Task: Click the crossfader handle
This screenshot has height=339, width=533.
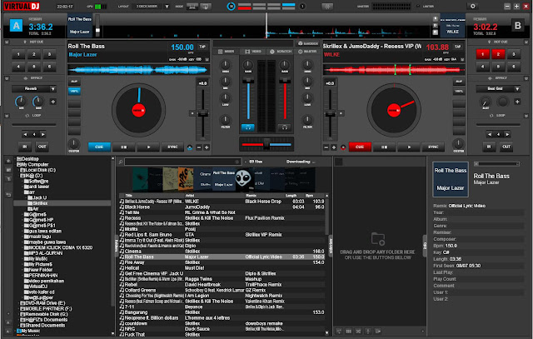Action: point(266,144)
